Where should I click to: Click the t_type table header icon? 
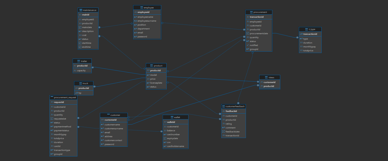306,29
